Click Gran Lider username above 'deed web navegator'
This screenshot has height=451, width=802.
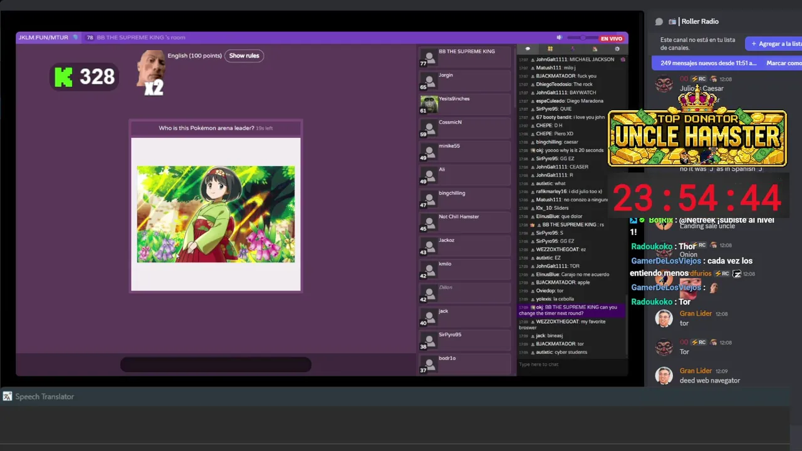pyautogui.click(x=695, y=371)
